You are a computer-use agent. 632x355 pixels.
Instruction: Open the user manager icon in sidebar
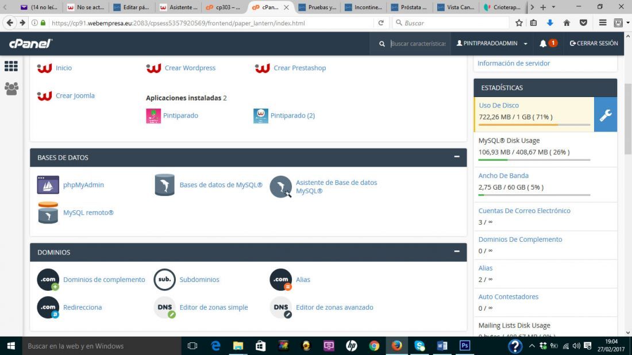point(11,88)
